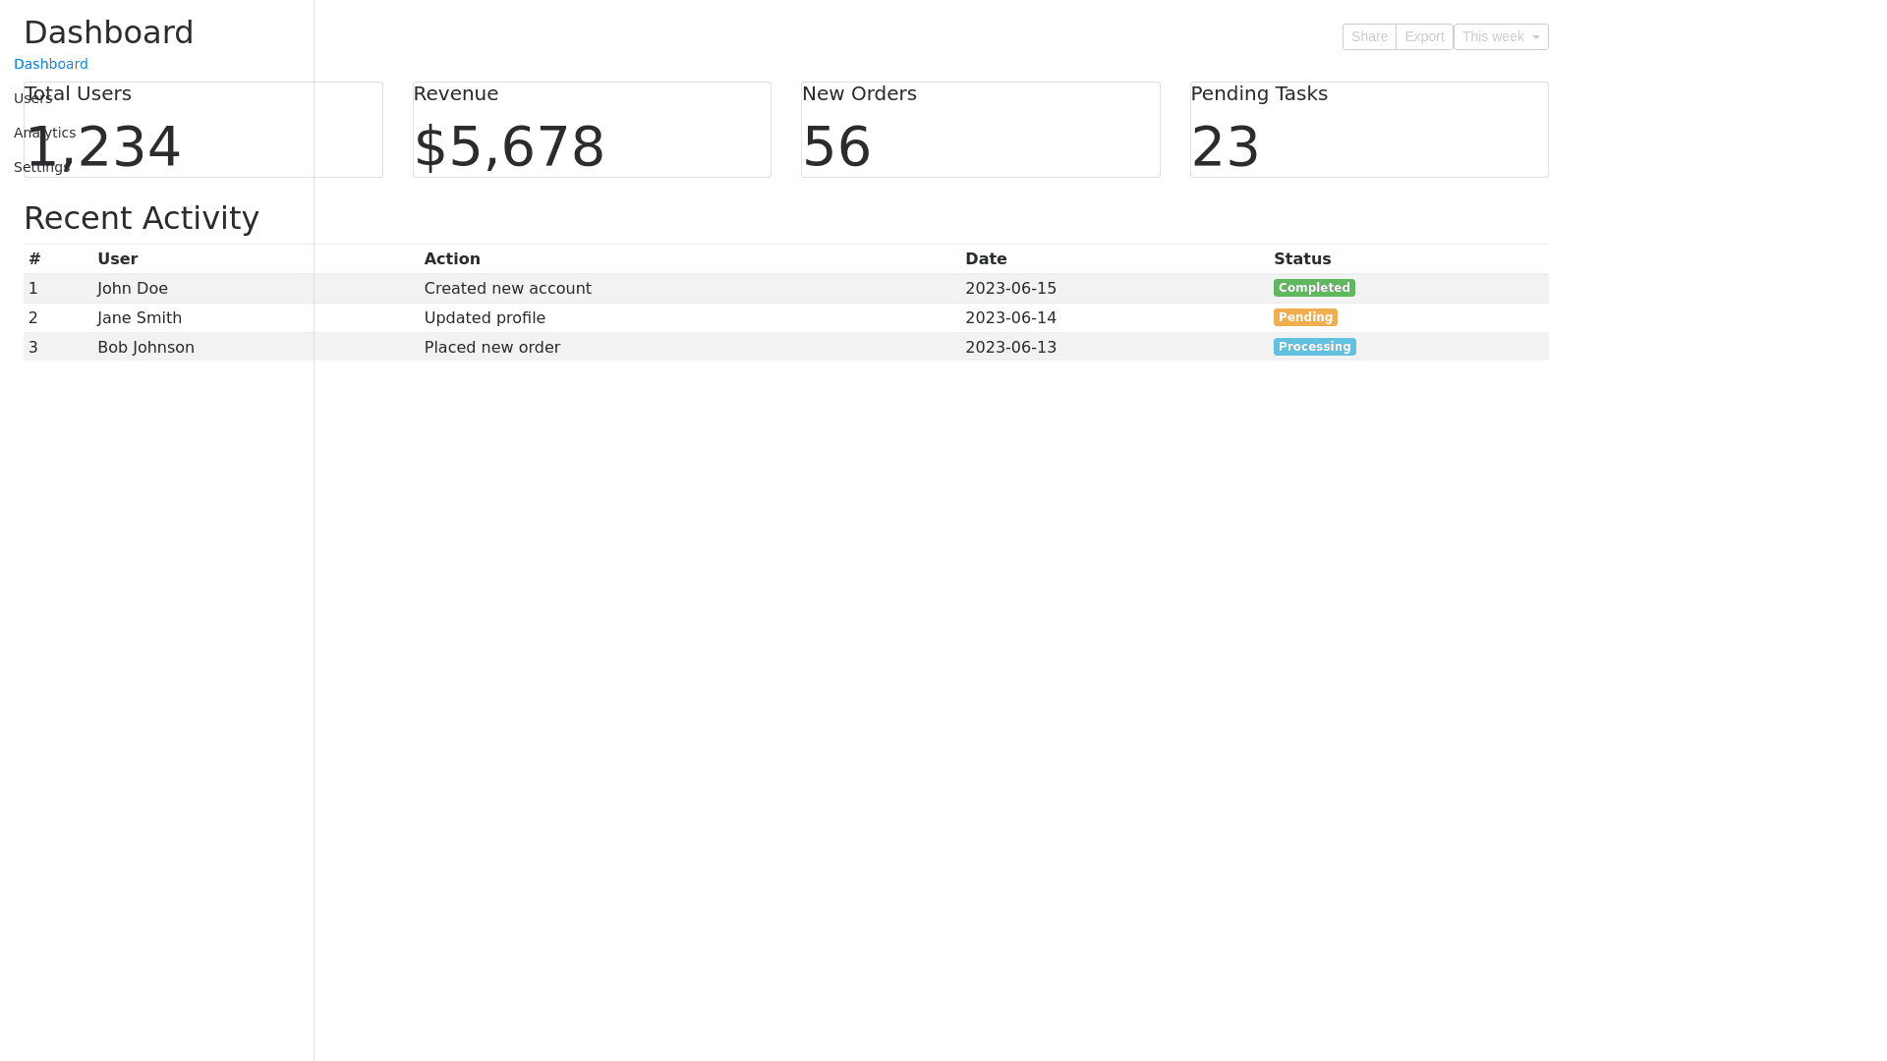The height and width of the screenshot is (1061, 1887).
Task: Click the Pending status badge
Action: (x=1304, y=317)
